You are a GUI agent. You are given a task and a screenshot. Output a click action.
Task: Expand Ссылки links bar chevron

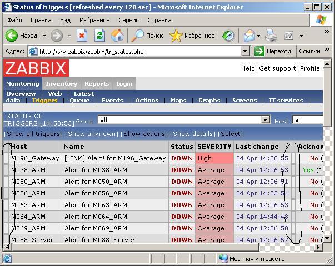[x=327, y=49]
